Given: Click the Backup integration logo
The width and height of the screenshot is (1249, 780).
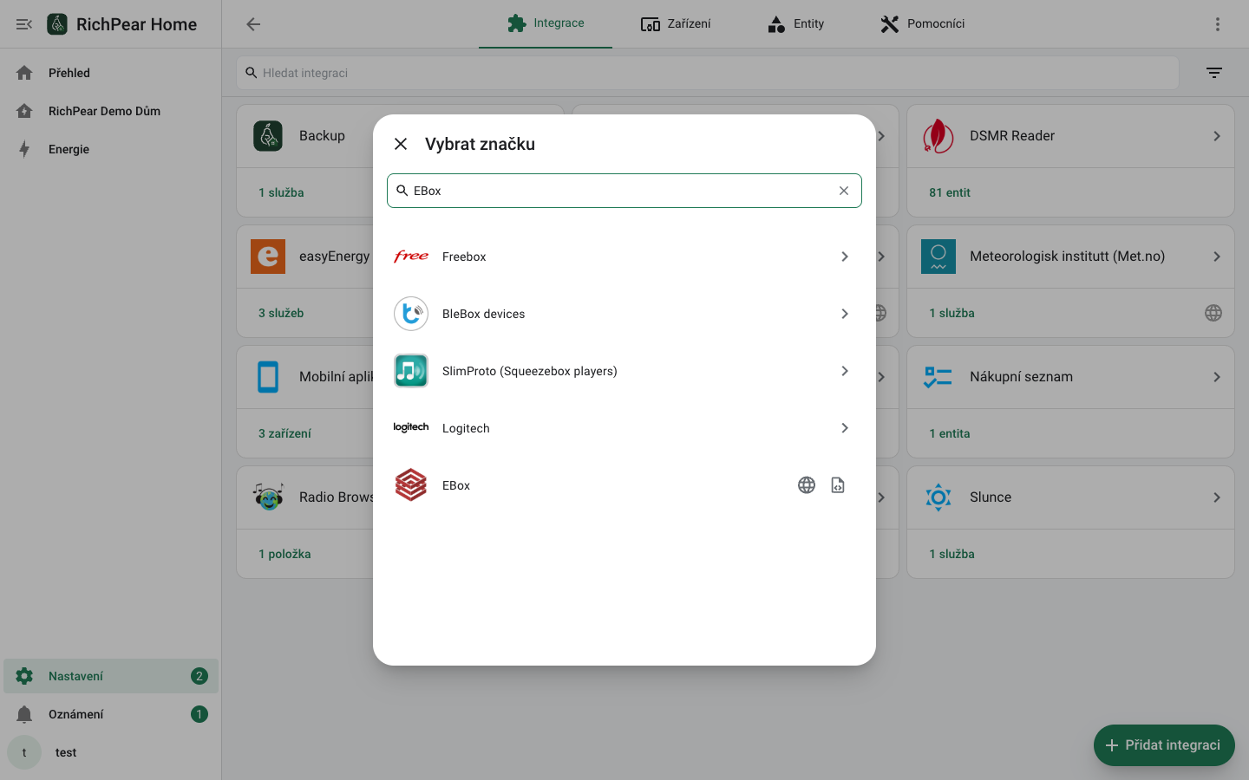Looking at the screenshot, I should point(268,136).
